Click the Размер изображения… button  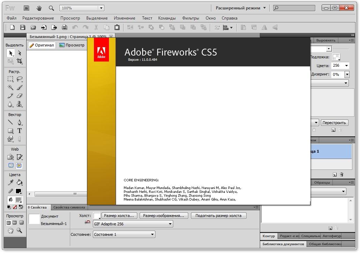tap(163, 216)
